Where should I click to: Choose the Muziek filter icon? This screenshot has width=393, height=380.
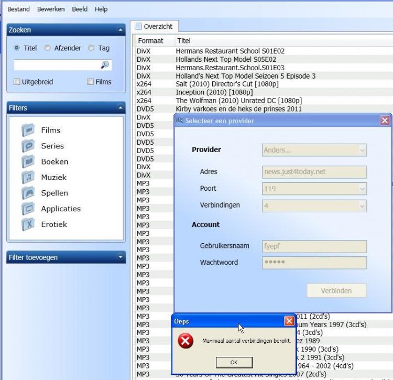click(28, 177)
